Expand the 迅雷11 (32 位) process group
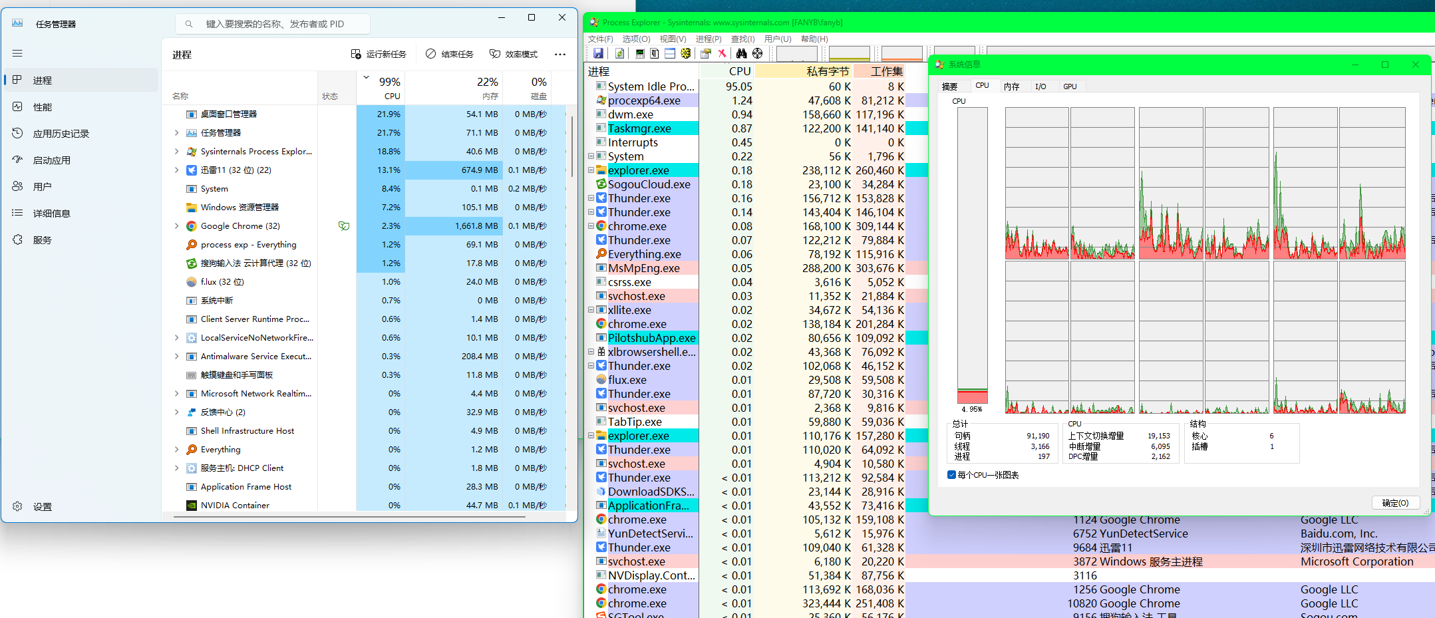 pyautogui.click(x=176, y=170)
